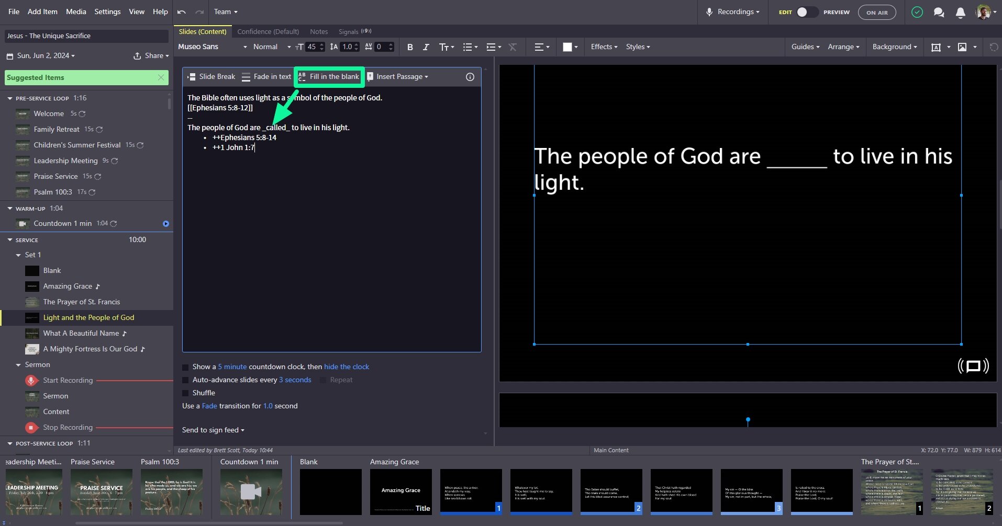
Task: Open the Normal font weight dropdown
Action: [x=272, y=47]
